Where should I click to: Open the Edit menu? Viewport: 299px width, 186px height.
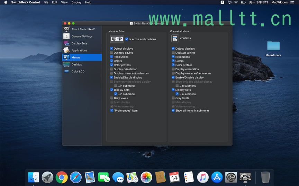coord(55,2)
